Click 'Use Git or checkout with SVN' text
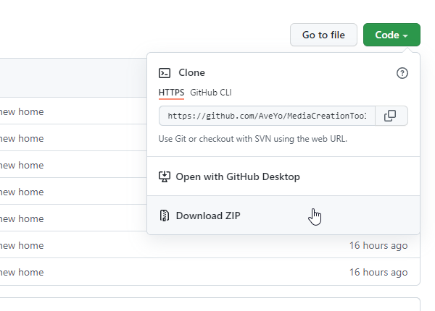The image size is (435, 311). [253, 139]
